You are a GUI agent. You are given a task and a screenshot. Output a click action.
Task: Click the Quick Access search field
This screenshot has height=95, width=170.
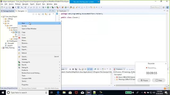click(155, 7)
